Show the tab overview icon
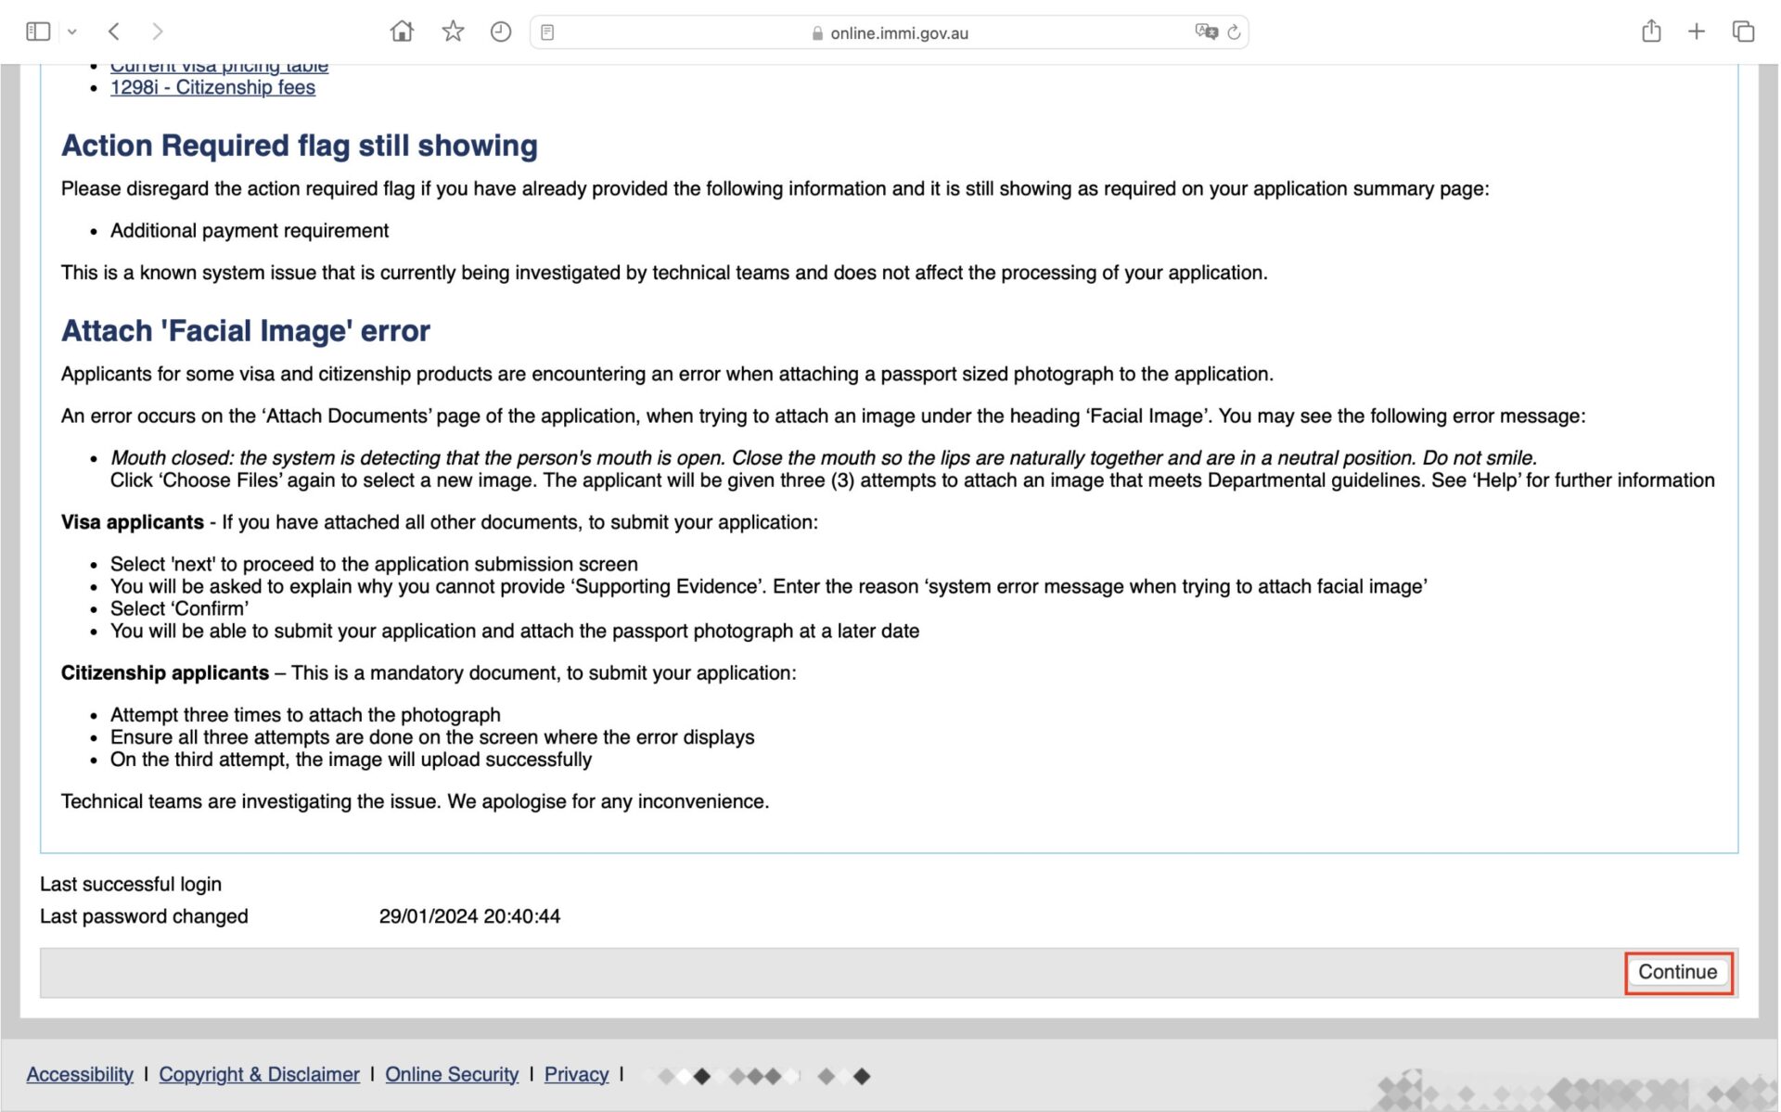1781x1112 pixels. coord(1743,32)
